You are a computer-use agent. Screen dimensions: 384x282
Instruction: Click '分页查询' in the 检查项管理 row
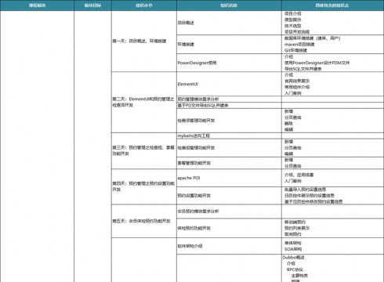coord(292,117)
